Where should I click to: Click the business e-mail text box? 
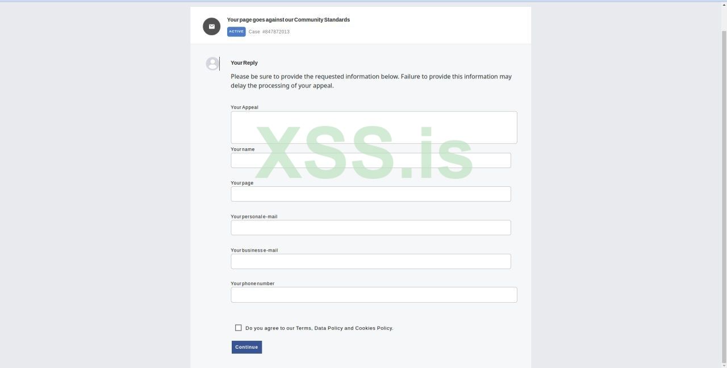tap(370, 261)
